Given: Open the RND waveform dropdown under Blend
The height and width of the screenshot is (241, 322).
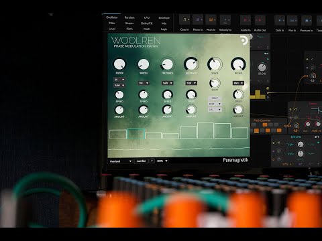Looking at the screenshot, I should [238, 83].
